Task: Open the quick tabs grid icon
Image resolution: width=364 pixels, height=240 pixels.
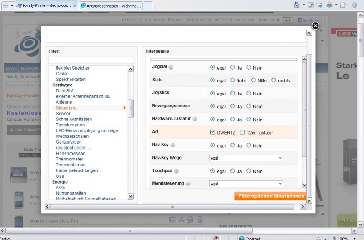Action: click(6, 6)
